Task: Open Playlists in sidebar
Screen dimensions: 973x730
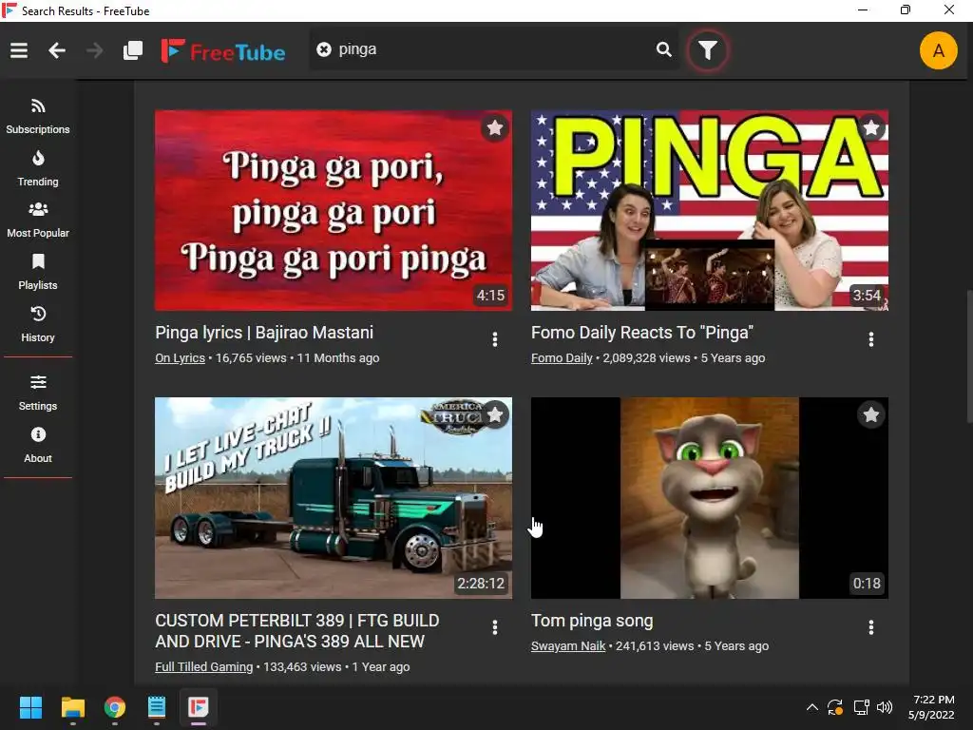Action: coord(38,273)
